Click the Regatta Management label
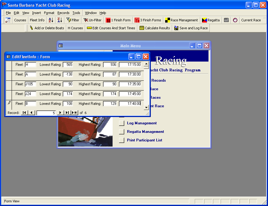 tap(146, 132)
